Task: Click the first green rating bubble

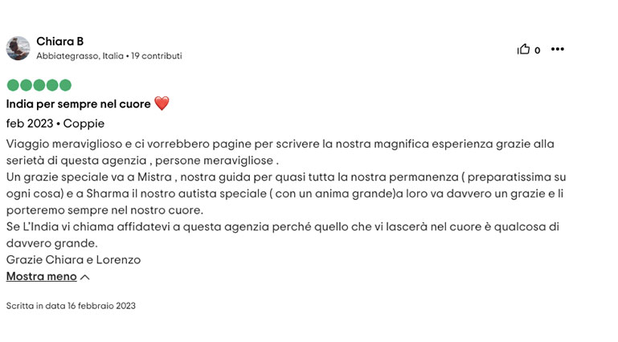Action: tap(13, 85)
